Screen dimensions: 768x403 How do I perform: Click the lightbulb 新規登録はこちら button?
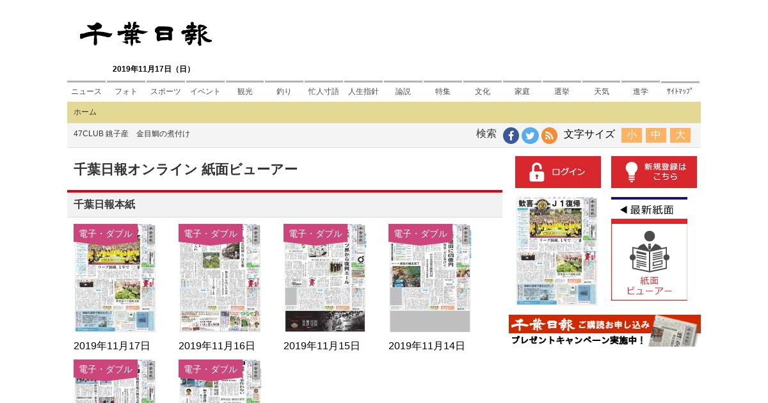654,172
